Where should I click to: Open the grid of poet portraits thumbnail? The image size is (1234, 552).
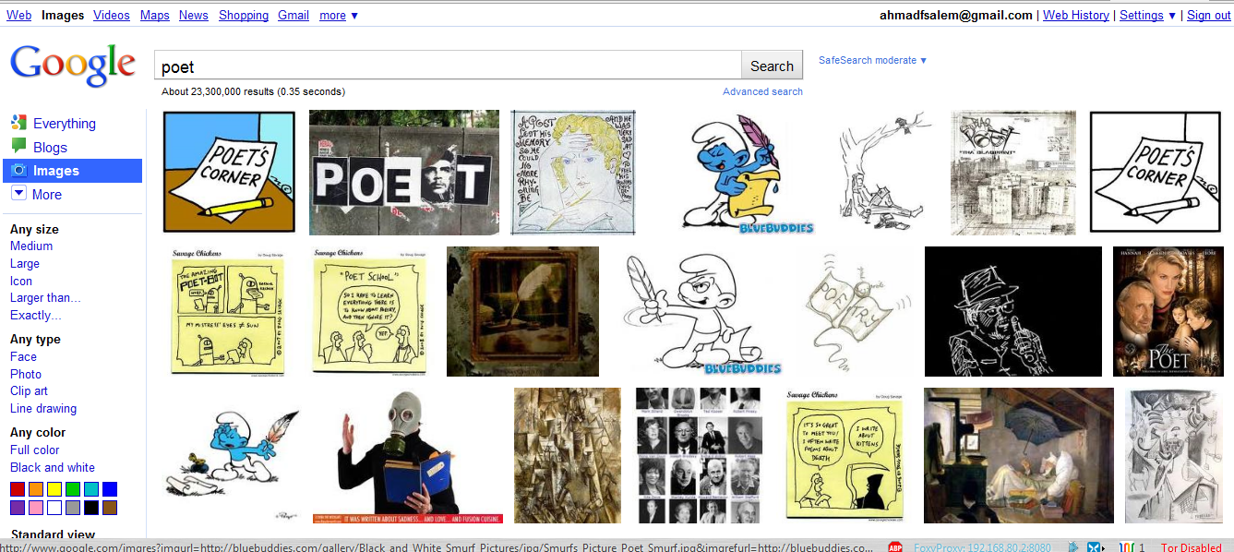pyautogui.click(x=700, y=455)
